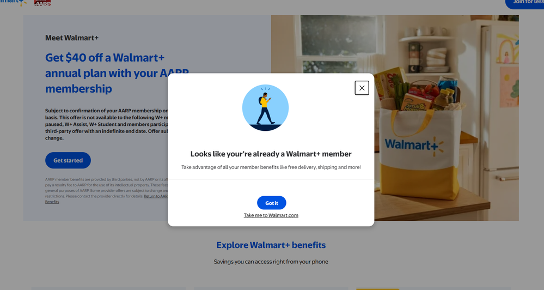The height and width of the screenshot is (290, 544).
Task: Click the Walmart+ logo in header
Action: point(13,2)
